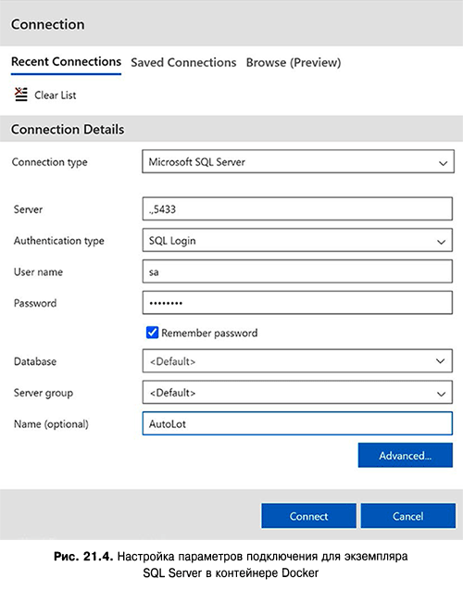The image size is (463, 591).
Task: Click the Cancel button
Action: click(x=408, y=516)
